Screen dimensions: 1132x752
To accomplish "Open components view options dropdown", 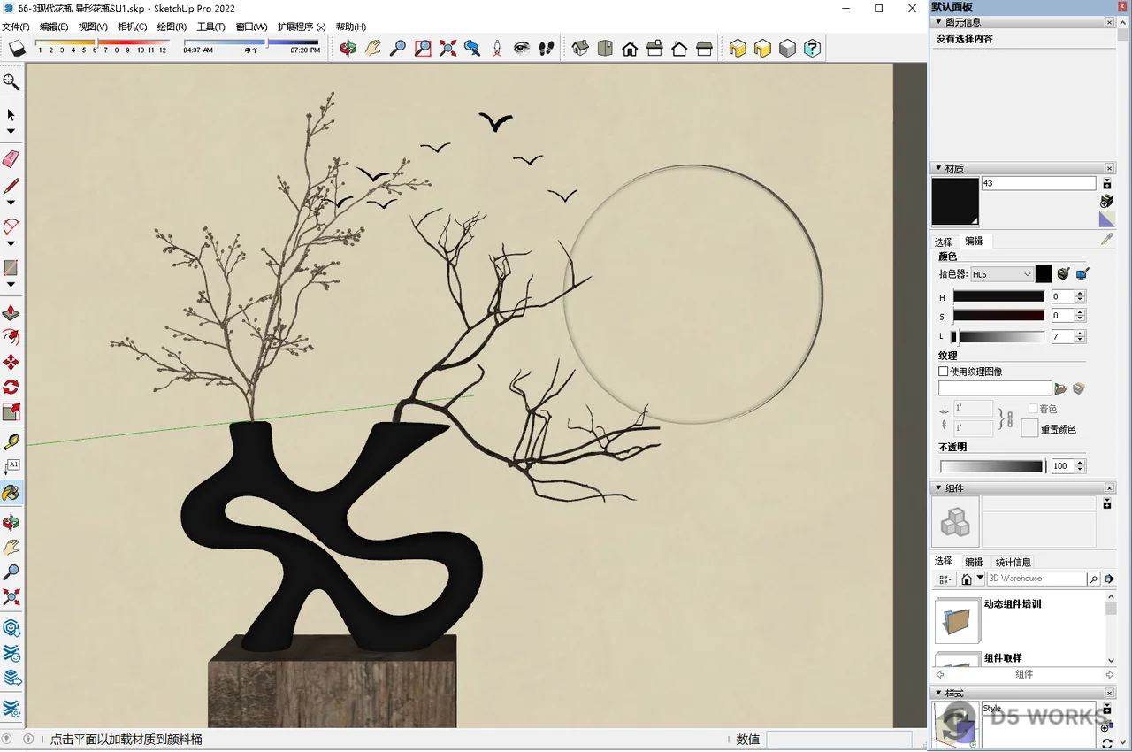I will point(945,579).
